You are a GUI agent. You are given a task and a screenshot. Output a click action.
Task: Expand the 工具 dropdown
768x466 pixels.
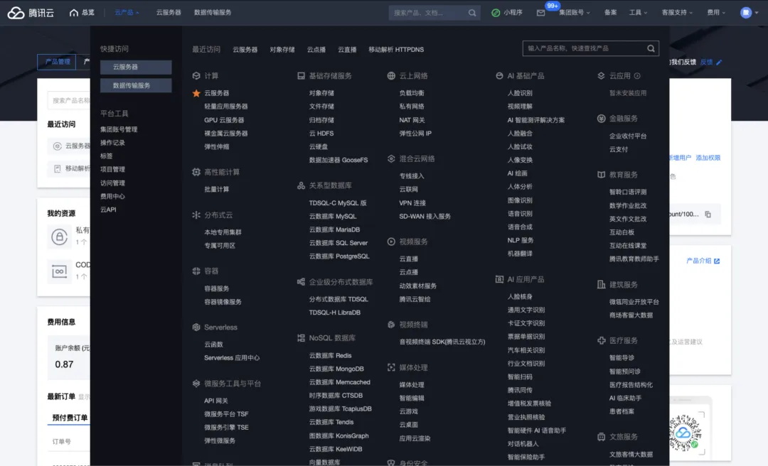tap(638, 13)
